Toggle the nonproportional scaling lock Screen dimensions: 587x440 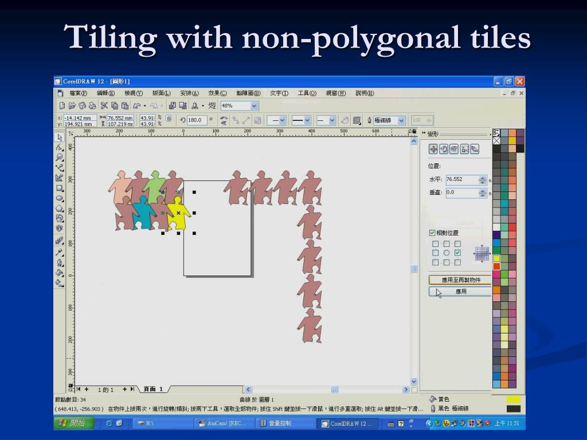[169, 119]
